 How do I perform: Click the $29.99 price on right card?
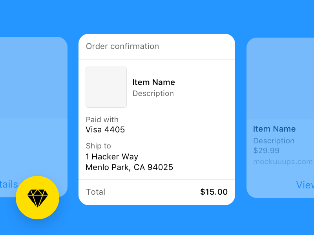click(x=266, y=151)
